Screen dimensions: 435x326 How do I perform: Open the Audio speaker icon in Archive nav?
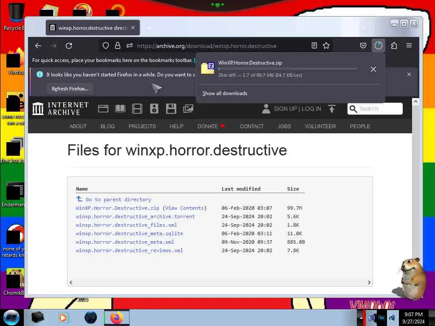[154, 109]
